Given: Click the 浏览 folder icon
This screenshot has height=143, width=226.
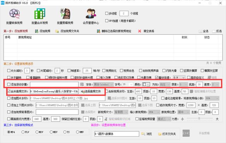Looking at the screenshot, I should [x=143, y=134].
